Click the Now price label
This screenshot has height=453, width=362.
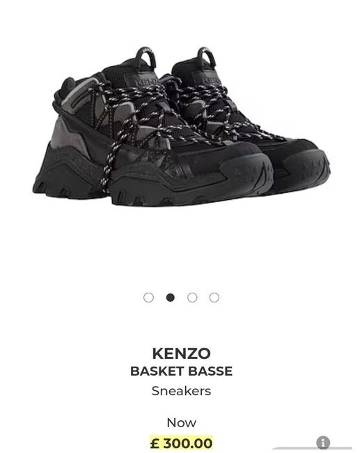click(181, 423)
